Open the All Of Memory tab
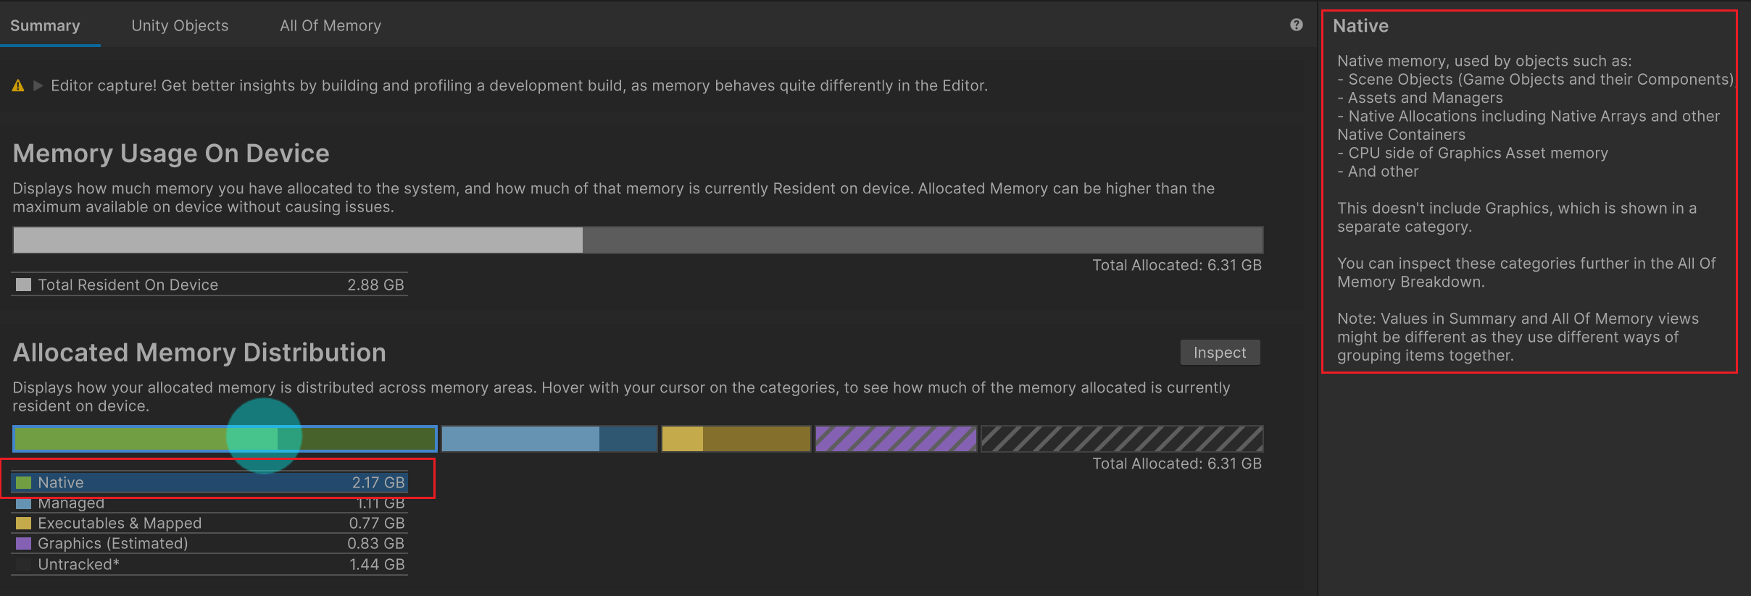This screenshot has width=1751, height=596. click(x=330, y=26)
